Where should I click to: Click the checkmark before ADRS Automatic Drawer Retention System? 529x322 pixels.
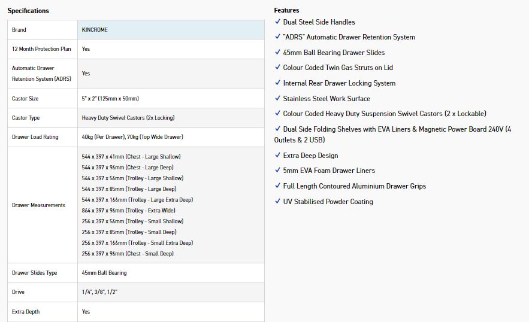pyautogui.click(x=277, y=37)
